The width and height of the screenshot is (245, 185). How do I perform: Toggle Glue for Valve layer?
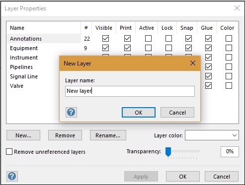[x=208, y=86]
